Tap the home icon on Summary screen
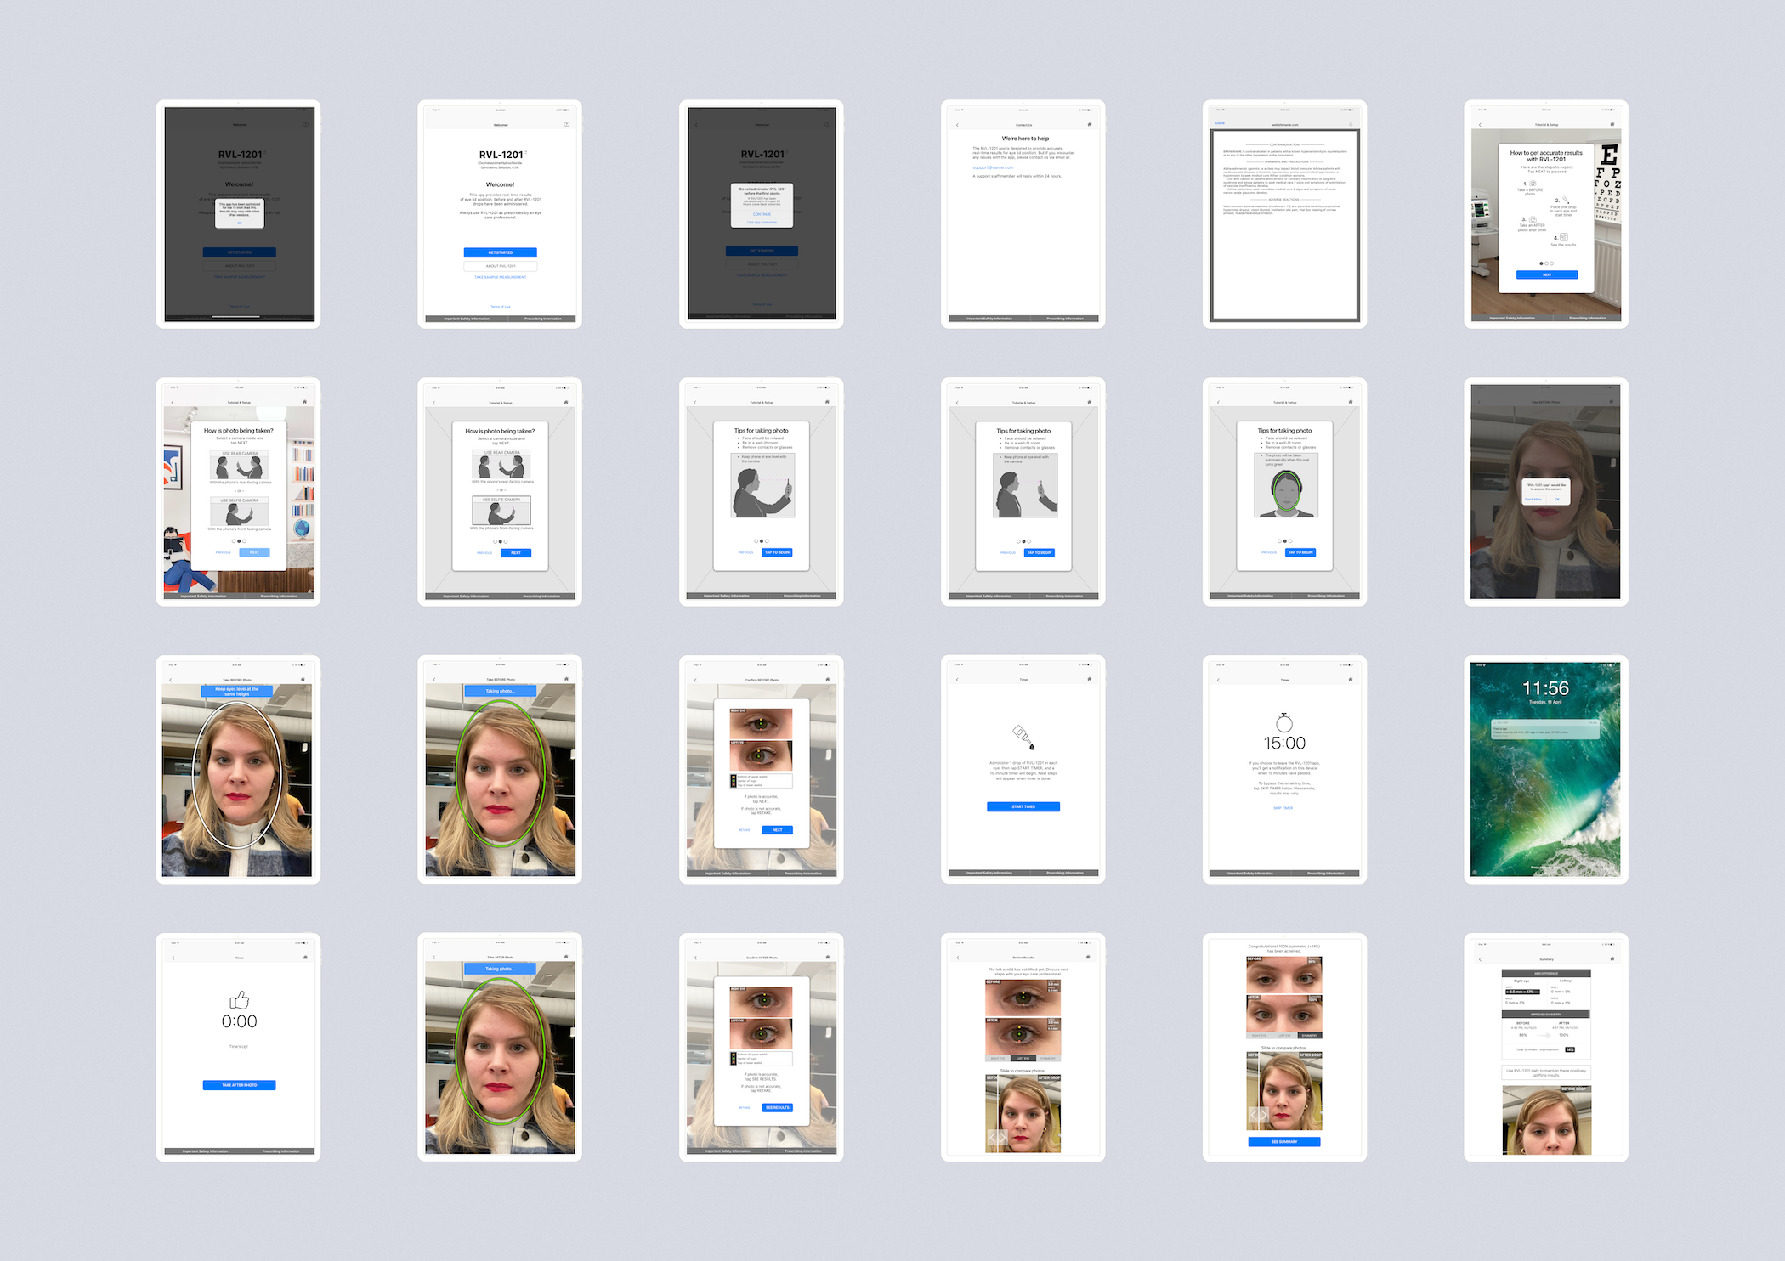Viewport: 1785px width, 1261px height. coord(1612,958)
